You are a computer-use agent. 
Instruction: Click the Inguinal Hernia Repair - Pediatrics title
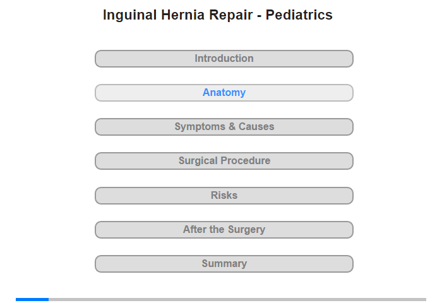(x=218, y=15)
